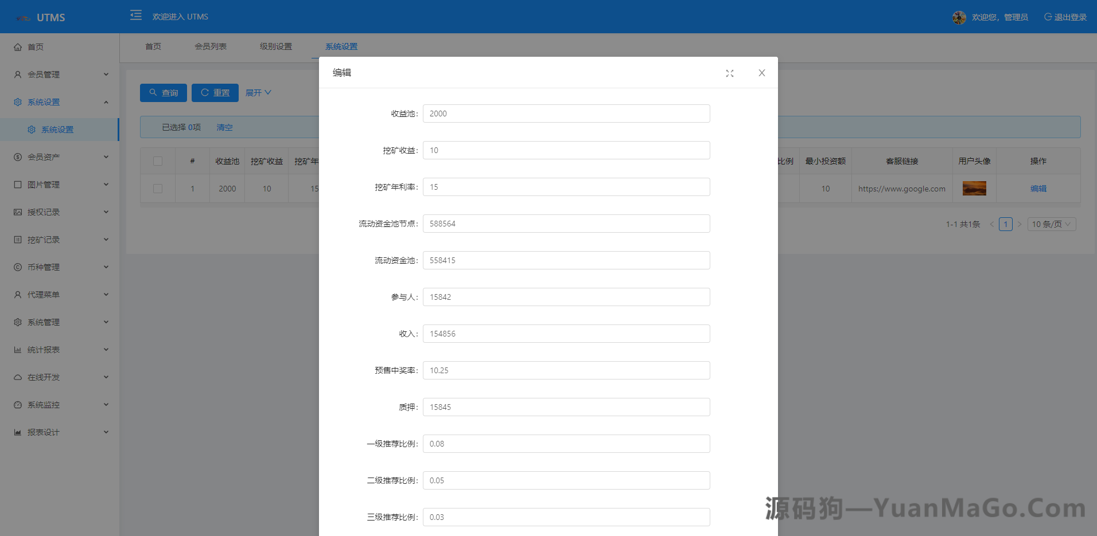Image resolution: width=1097 pixels, height=536 pixels.
Task: Click the 编辑 link in the table row
Action: [x=1039, y=188]
